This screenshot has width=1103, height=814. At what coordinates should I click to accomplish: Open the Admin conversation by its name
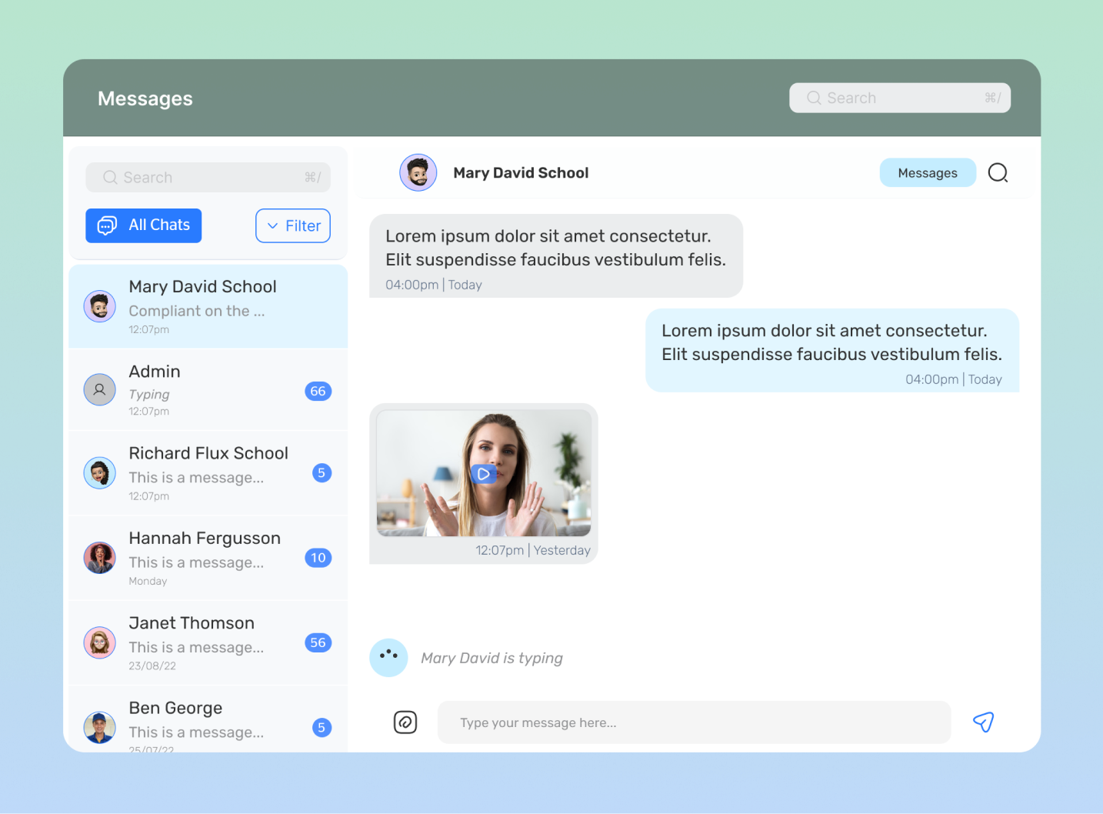click(x=155, y=372)
